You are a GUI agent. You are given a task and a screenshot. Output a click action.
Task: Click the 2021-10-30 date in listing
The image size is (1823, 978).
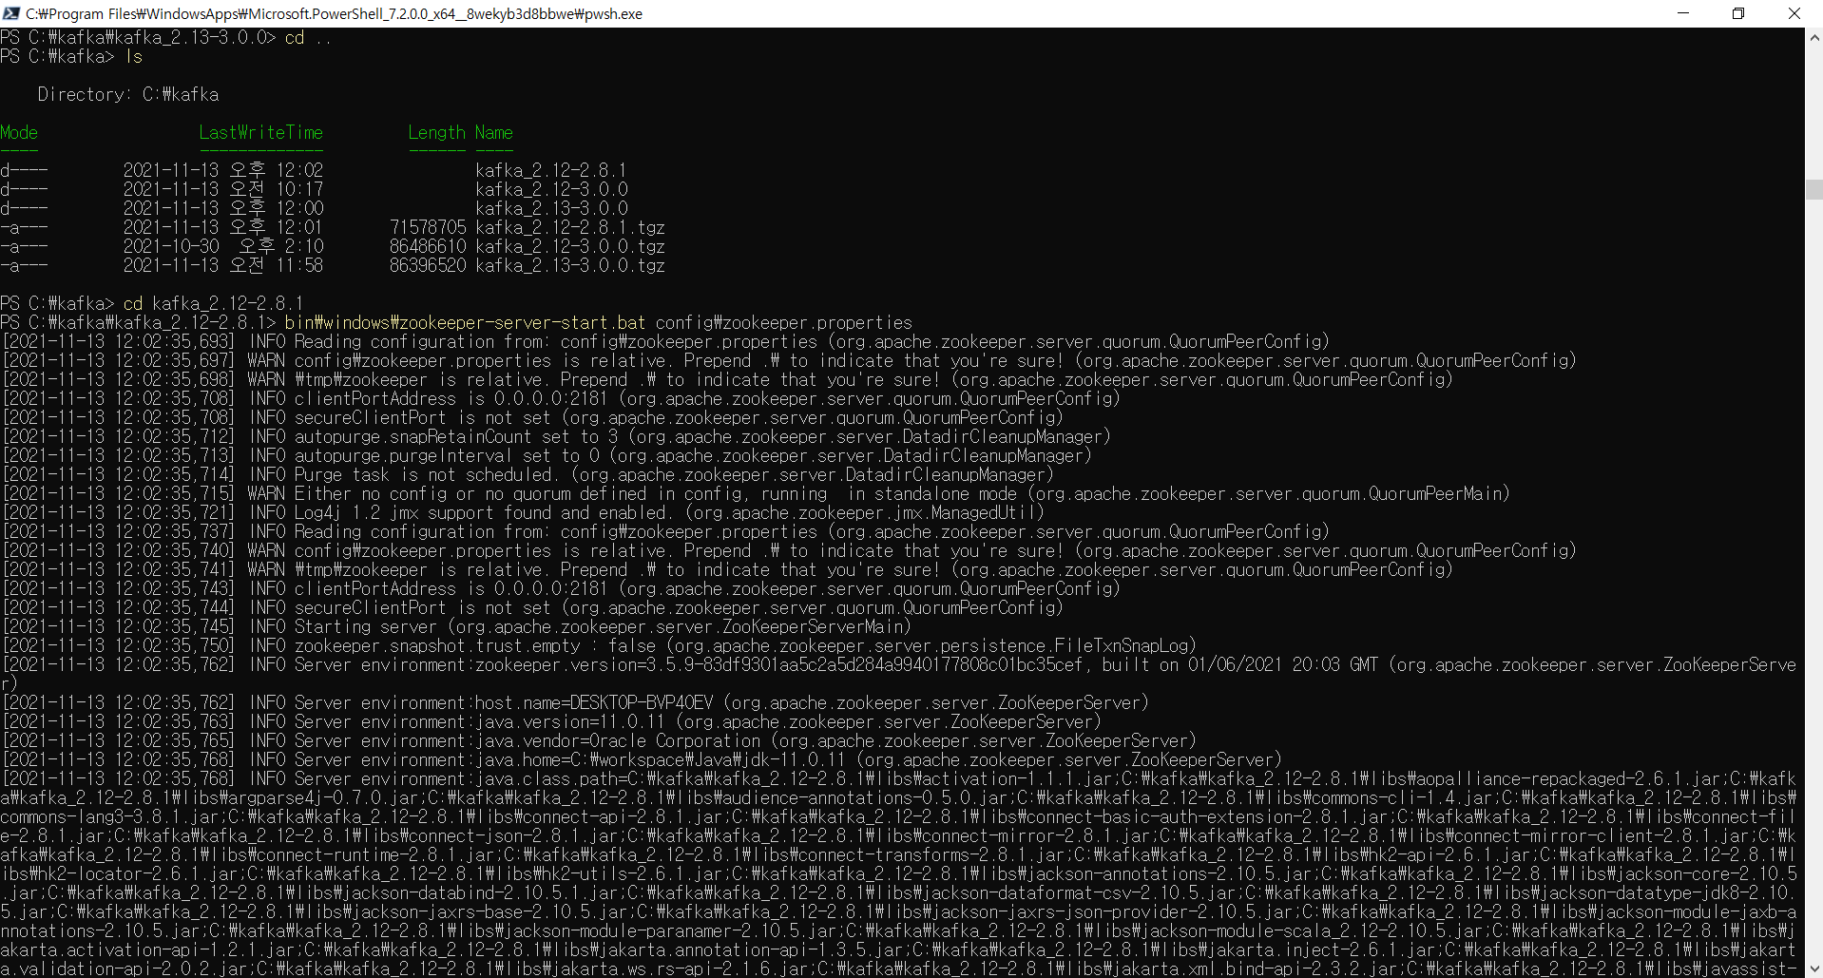coord(171,246)
